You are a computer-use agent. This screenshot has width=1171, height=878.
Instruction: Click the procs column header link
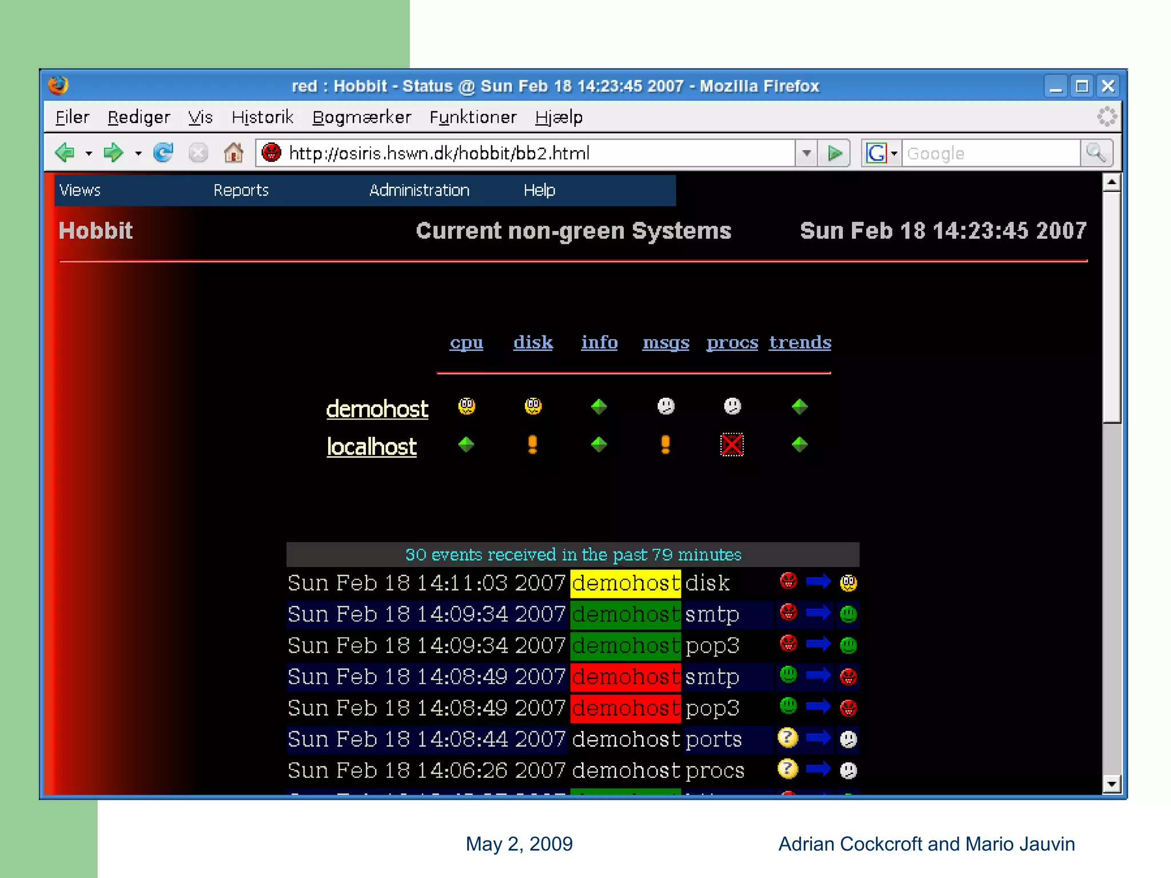click(x=732, y=342)
